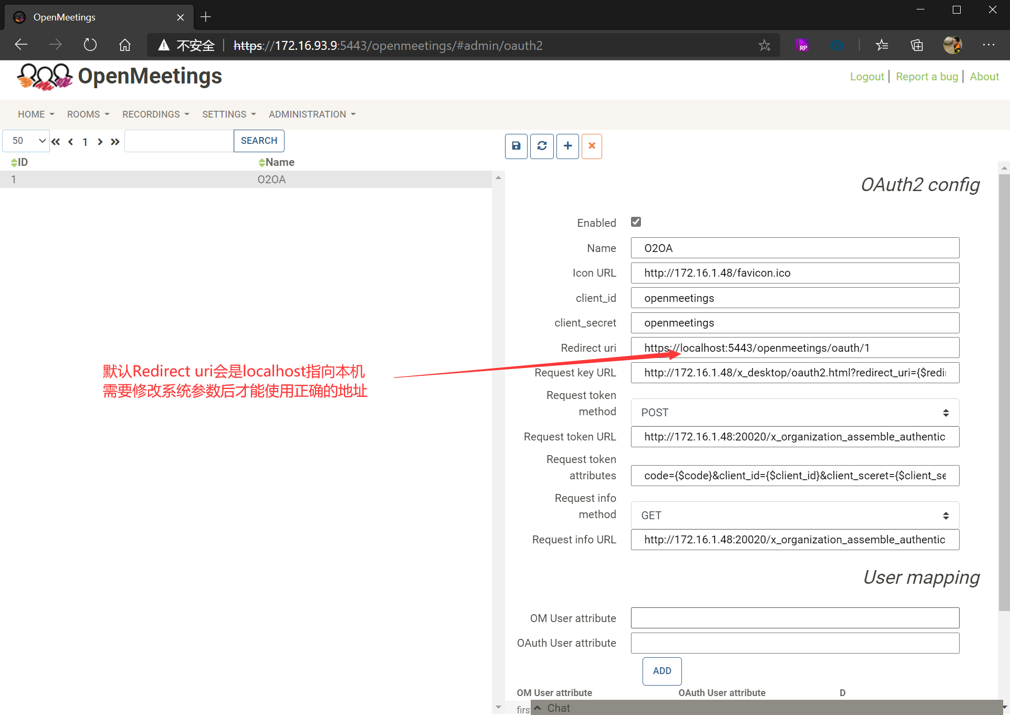Open Request token method dropdown
1010x715 pixels.
pos(794,413)
